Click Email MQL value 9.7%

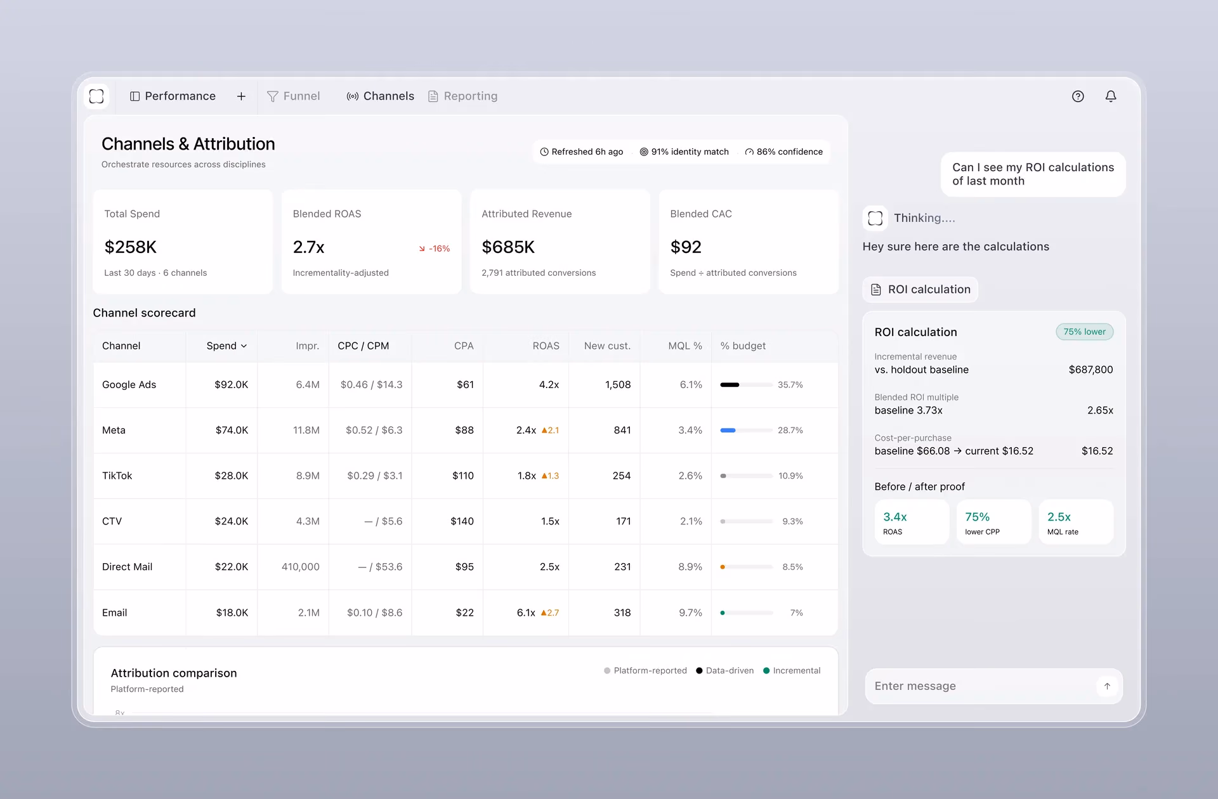pos(691,613)
